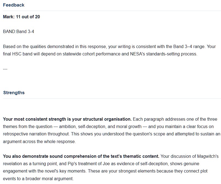Click the phrase "argument across the whole response"

(39, 141)
